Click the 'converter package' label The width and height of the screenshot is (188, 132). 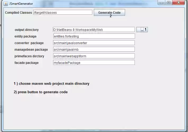(29, 43)
